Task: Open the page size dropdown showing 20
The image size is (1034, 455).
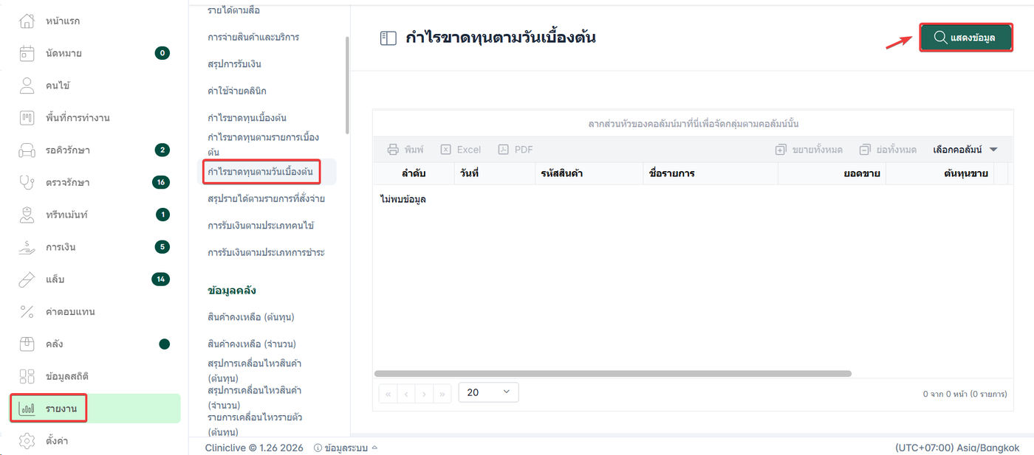Action: tap(489, 392)
